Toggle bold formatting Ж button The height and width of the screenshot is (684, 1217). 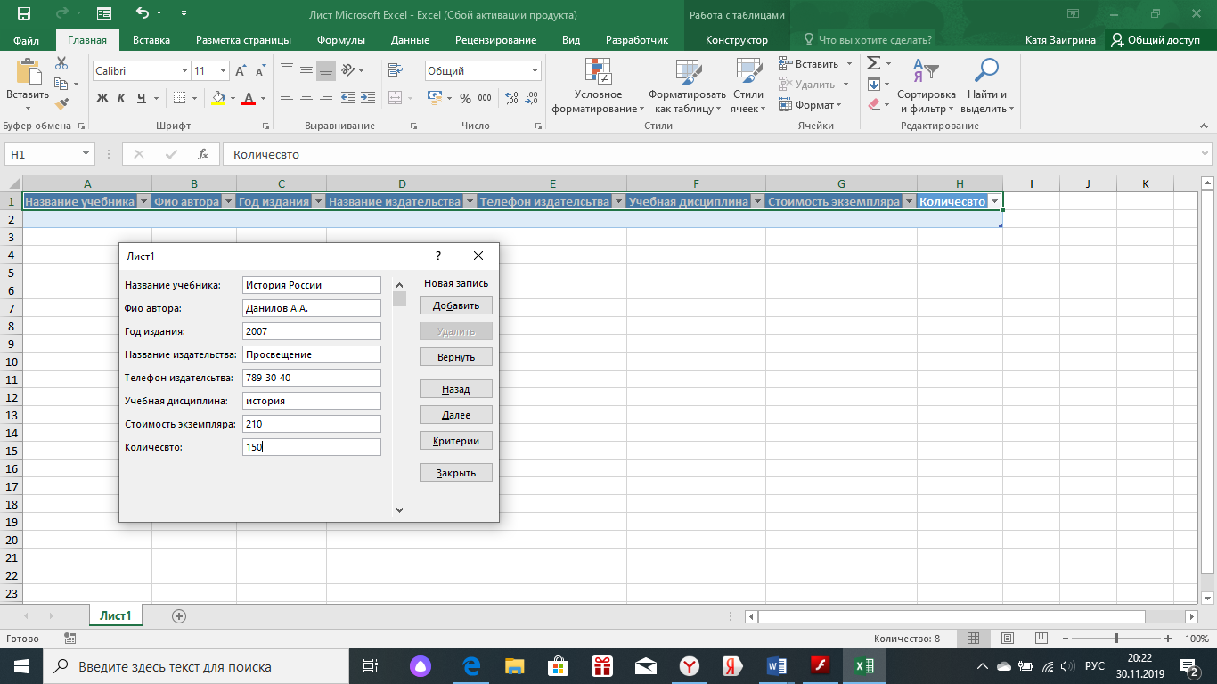(x=102, y=98)
